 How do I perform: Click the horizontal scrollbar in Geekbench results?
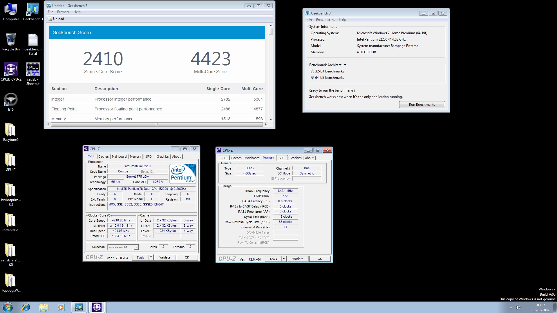tap(157, 124)
